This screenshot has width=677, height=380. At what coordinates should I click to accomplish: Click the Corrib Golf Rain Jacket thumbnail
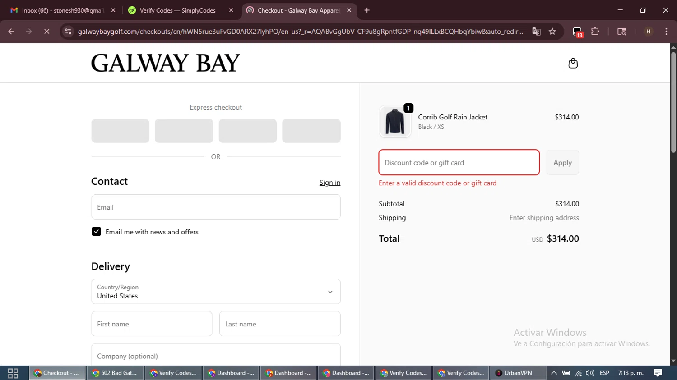click(x=395, y=122)
